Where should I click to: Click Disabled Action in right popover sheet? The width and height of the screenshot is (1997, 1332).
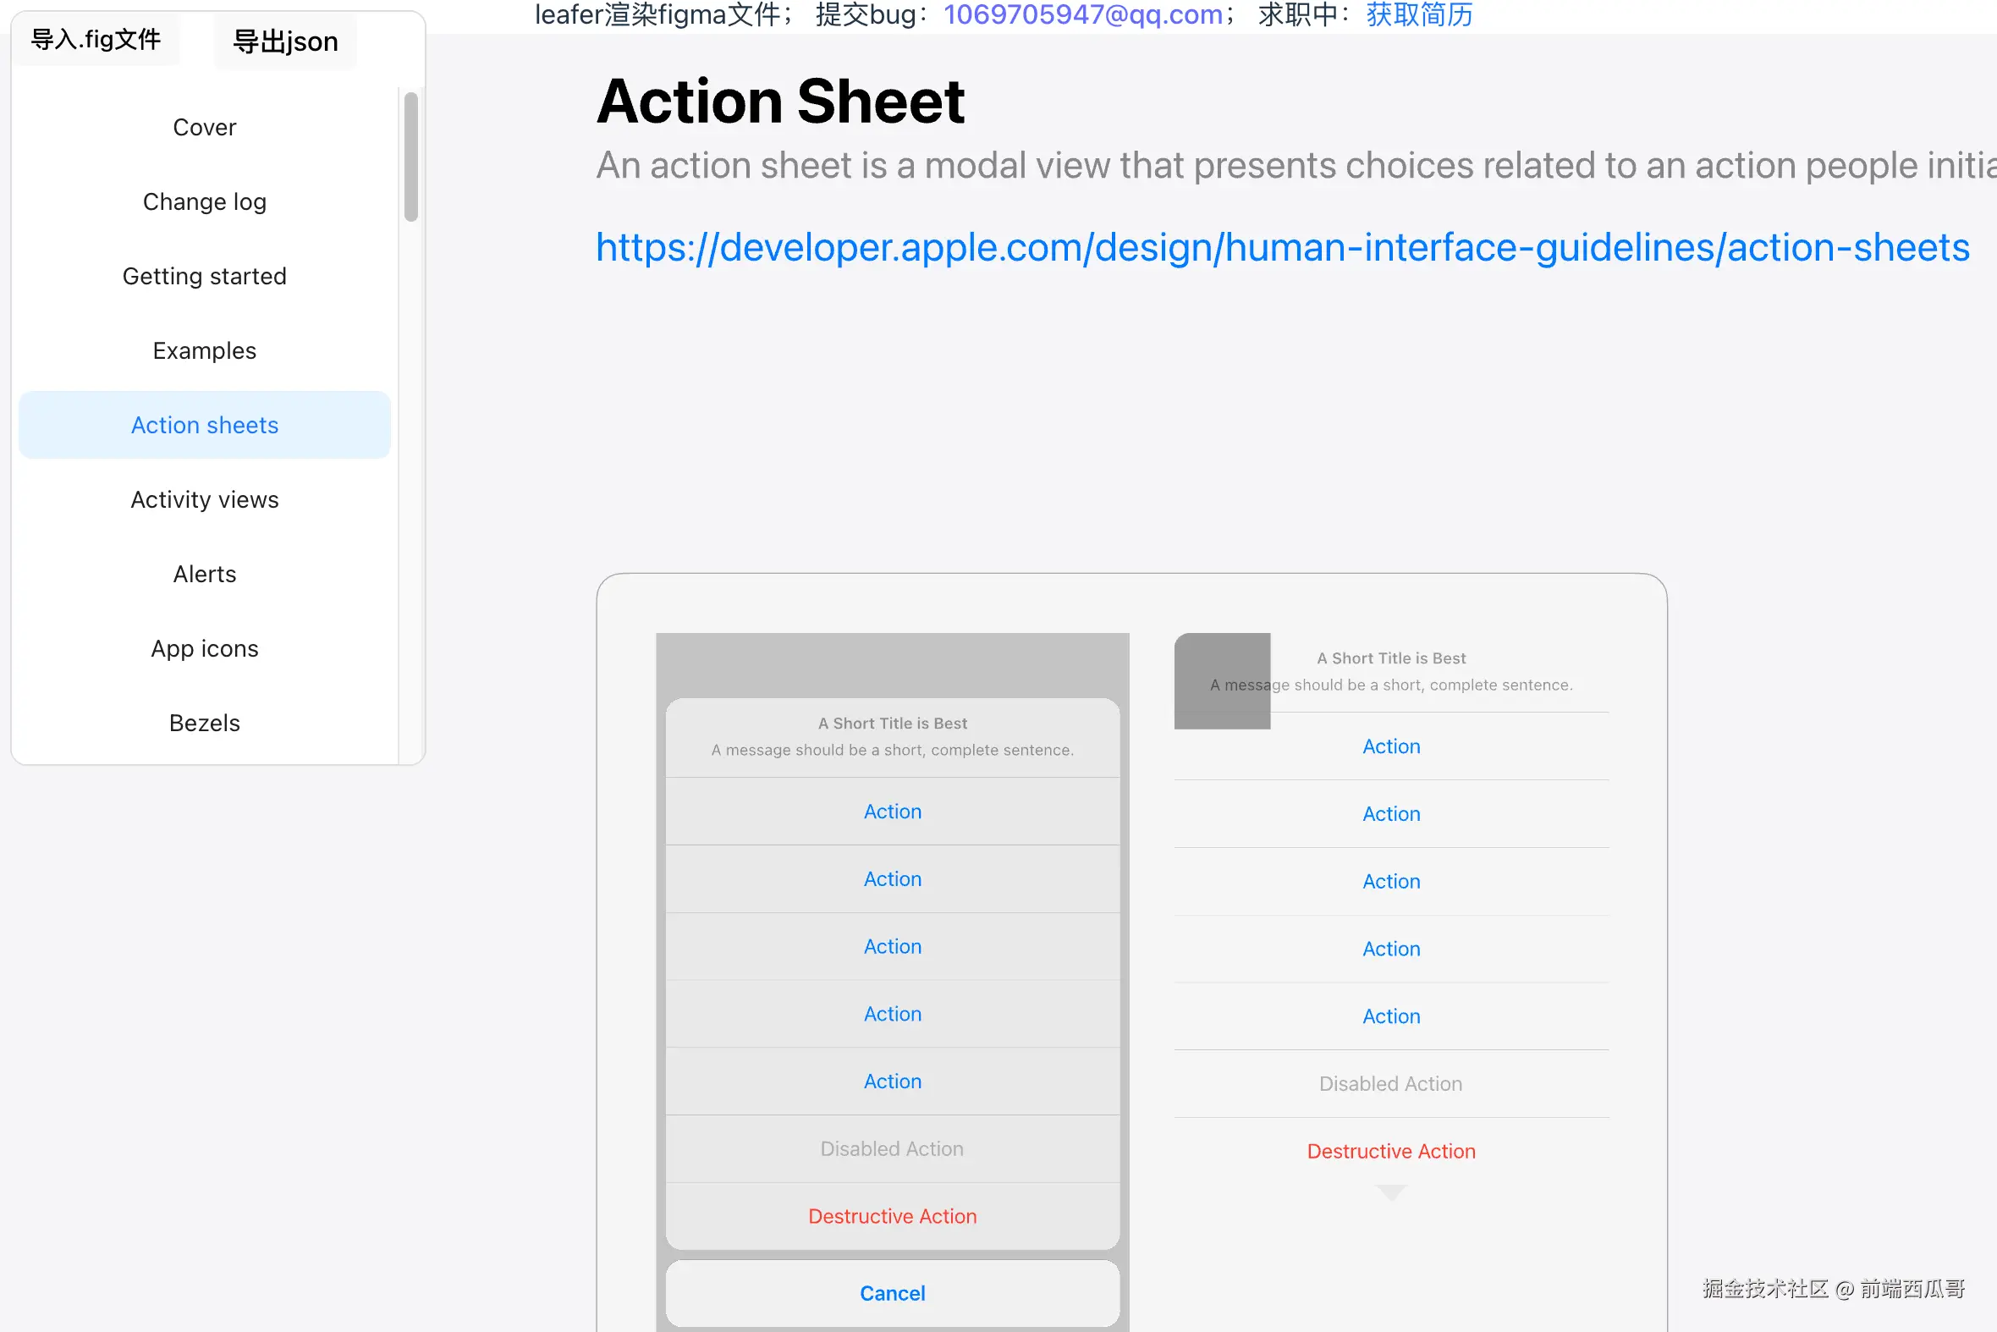(1390, 1084)
